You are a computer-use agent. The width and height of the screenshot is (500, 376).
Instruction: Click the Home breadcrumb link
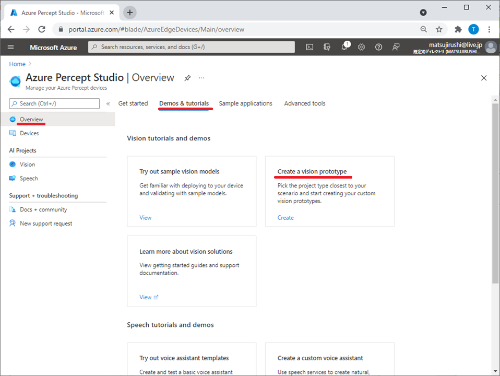point(17,64)
